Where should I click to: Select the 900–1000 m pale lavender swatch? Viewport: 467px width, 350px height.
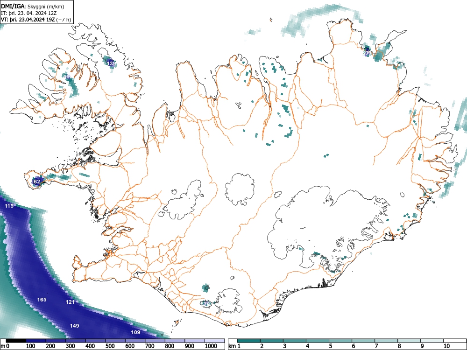pos(195,341)
